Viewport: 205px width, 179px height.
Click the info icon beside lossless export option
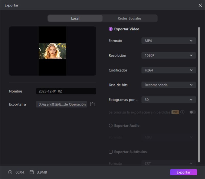[x=182, y=112]
